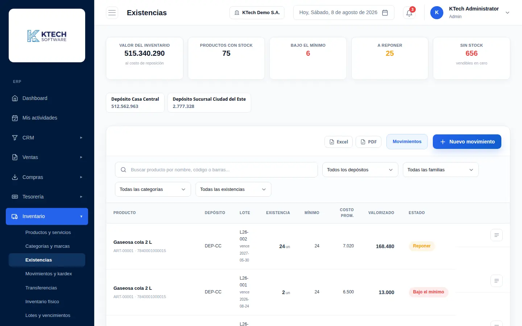The width and height of the screenshot is (522, 326).
Task: Click the A reponer summary card
Action: click(x=390, y=58)
